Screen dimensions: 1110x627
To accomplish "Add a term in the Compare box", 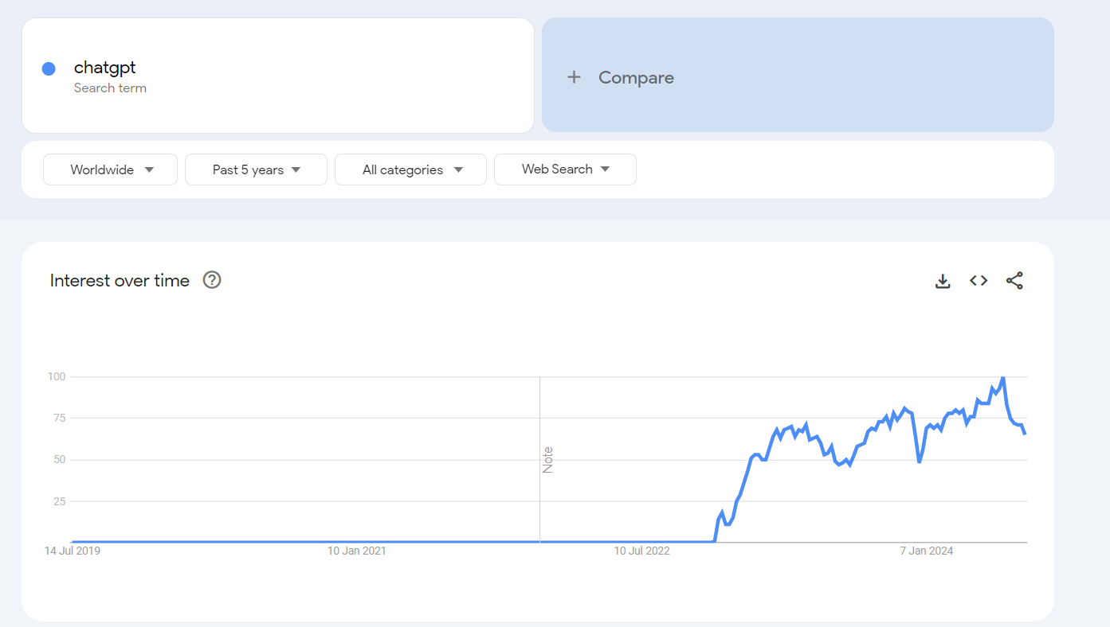I will 798,75.
